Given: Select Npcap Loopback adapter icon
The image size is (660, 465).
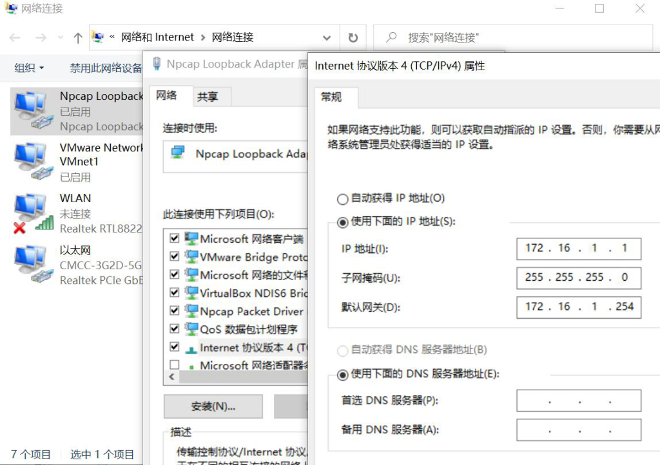Looking at the screenshot, I should tap(34, 111).
